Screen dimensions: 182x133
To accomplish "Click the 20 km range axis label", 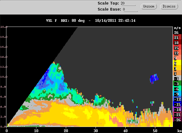I will pyautogui.click(x=66, y=131).
